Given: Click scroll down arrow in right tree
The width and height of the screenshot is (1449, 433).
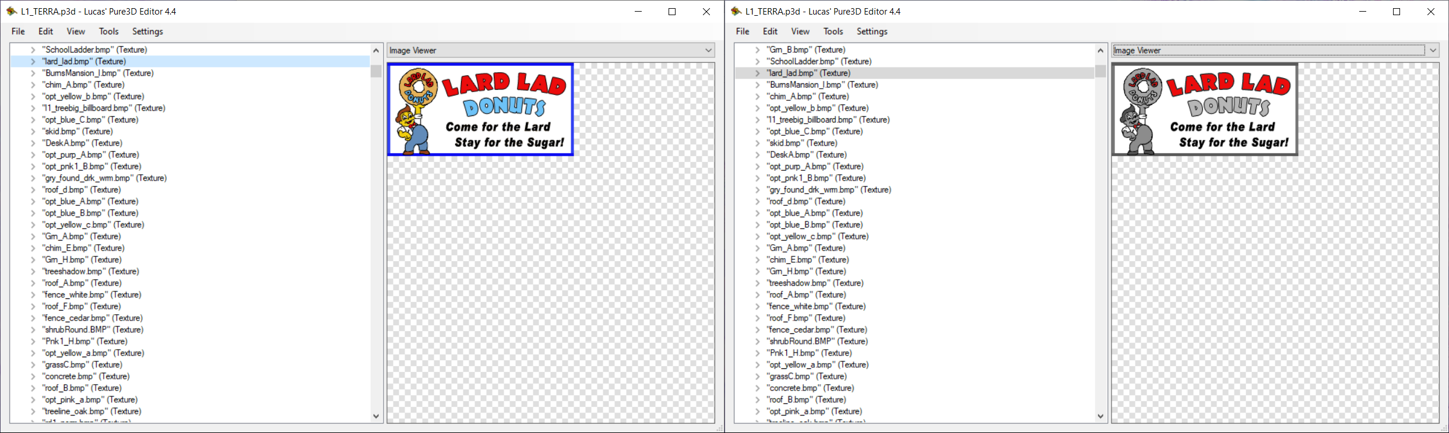Looking at the screenshot, I should (1100, 416).
